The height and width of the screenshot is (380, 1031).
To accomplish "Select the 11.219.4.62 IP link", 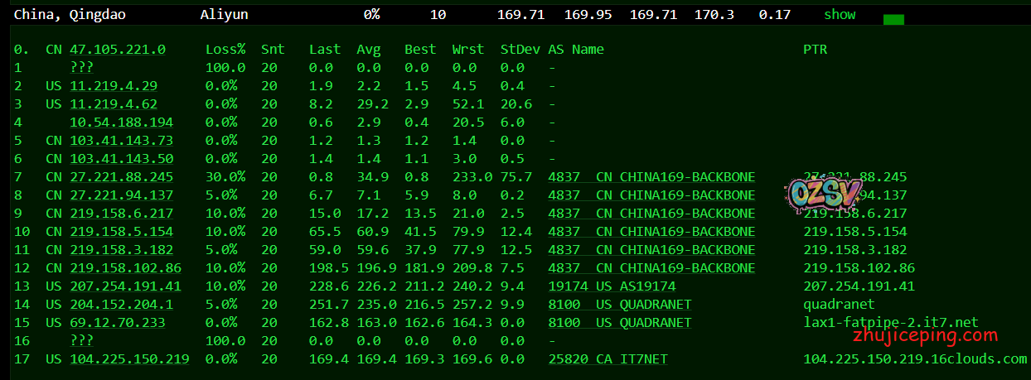I will click(114, 104).
